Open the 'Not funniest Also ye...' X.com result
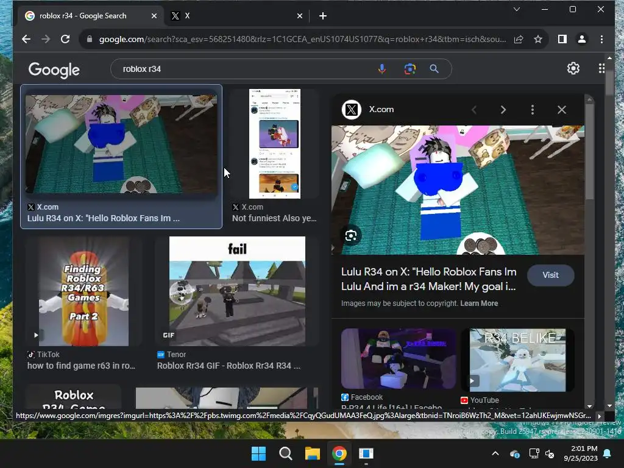 click(x=274, y=218)
